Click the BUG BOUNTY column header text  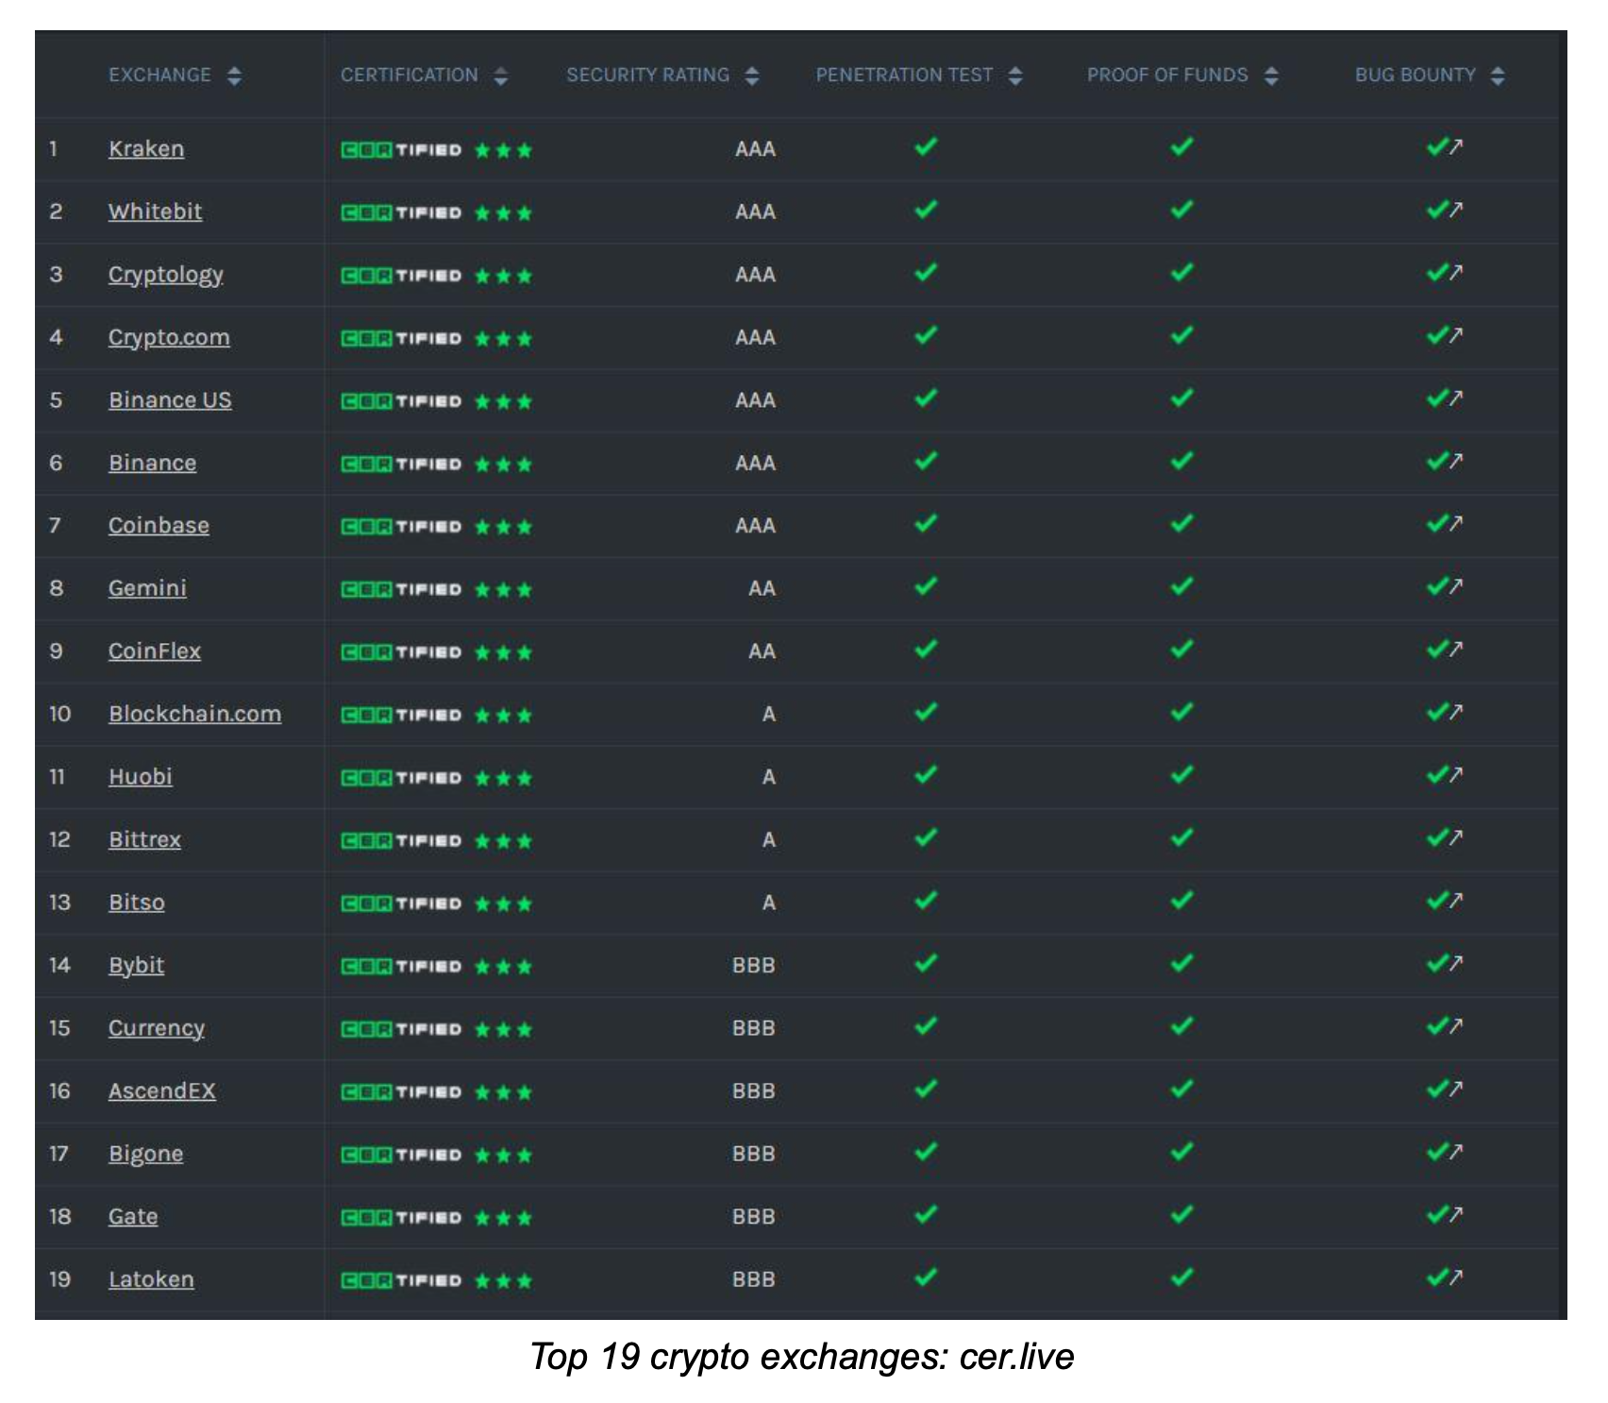coord(1415,76)
